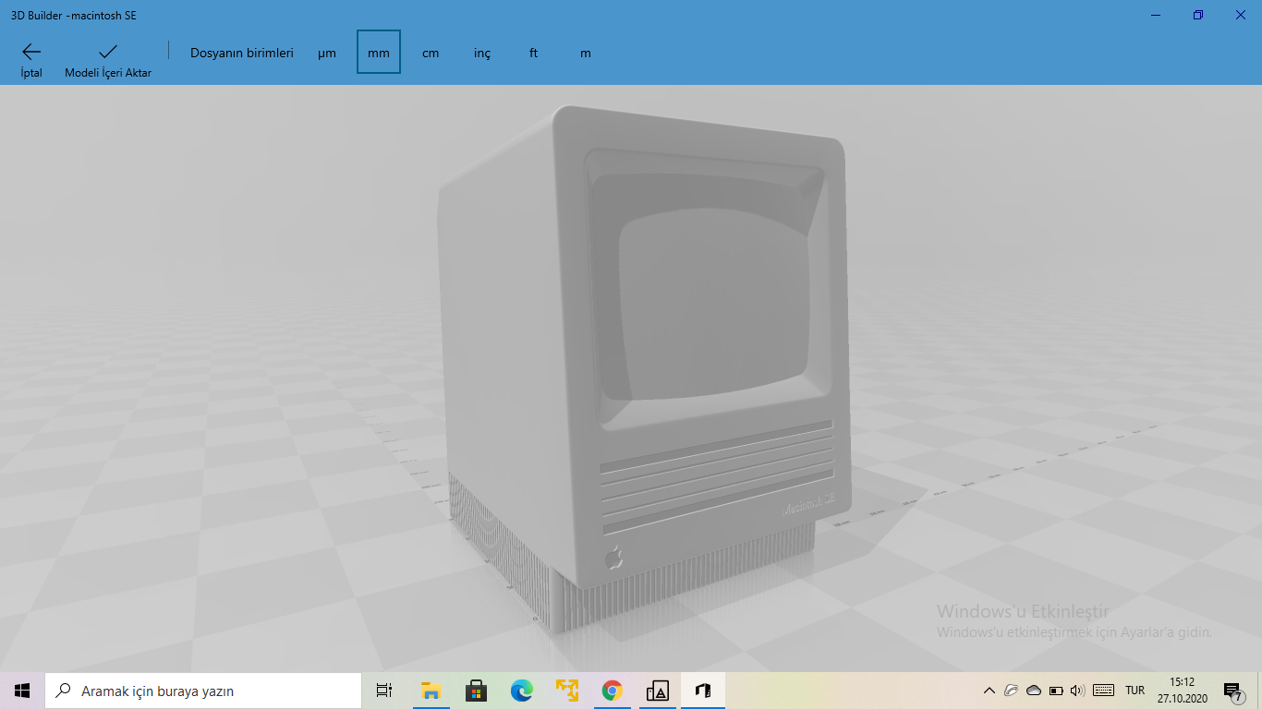Open the Windows Start menu

tap(22, 691)
